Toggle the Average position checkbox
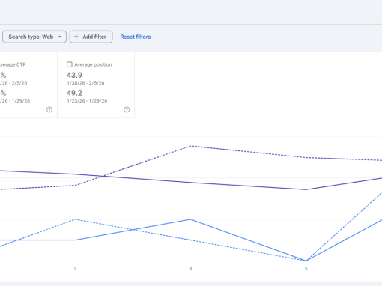 (x=70, y=64)
